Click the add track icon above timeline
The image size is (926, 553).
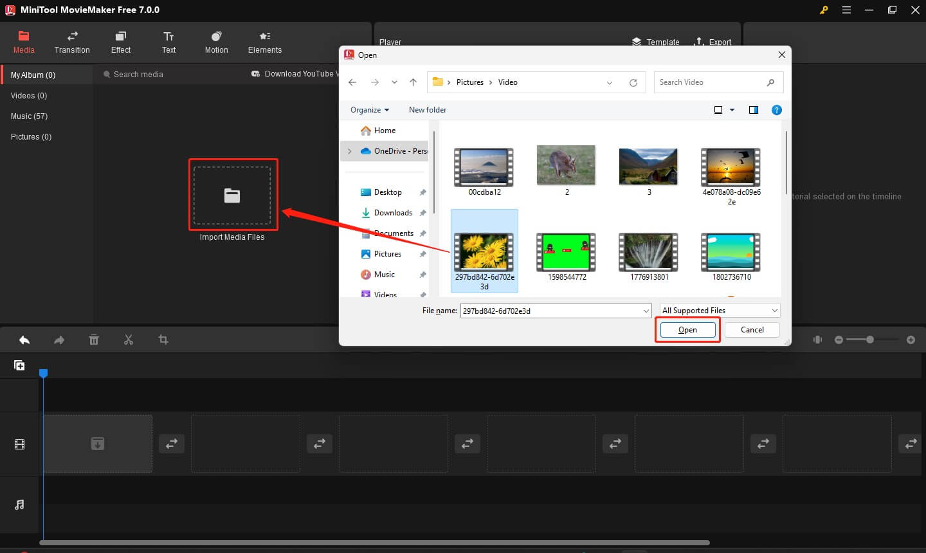pyautogui.click(x=19, y=365)
